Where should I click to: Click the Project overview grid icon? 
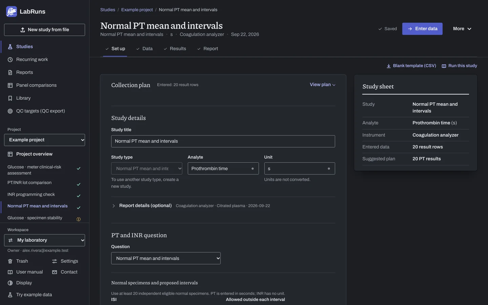tap(10, 154)
